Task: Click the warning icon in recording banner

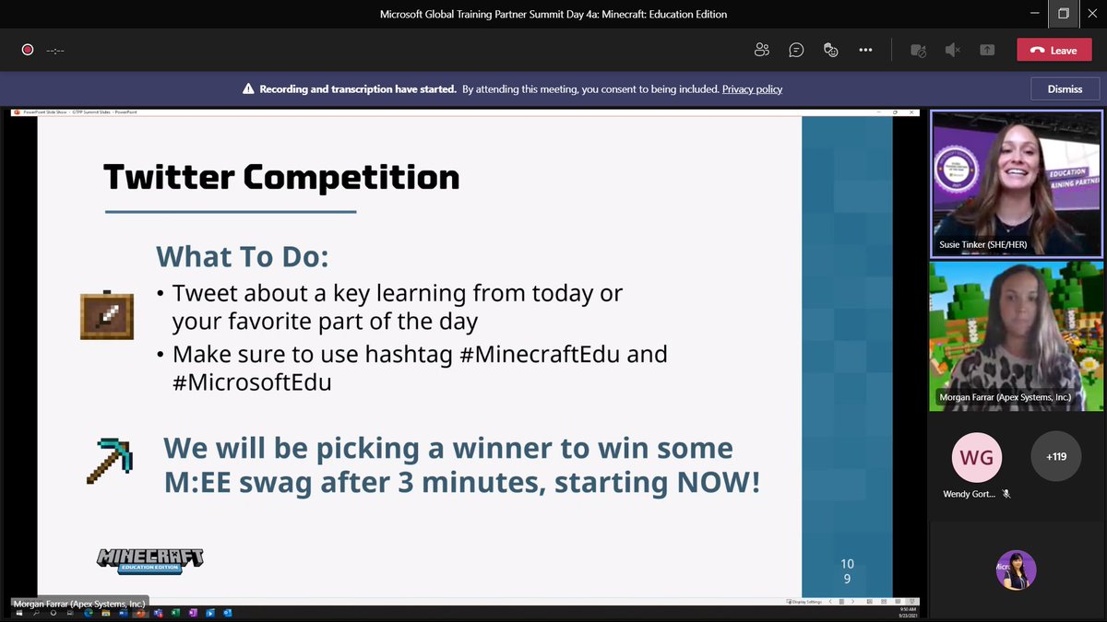Action: point(248,89)
